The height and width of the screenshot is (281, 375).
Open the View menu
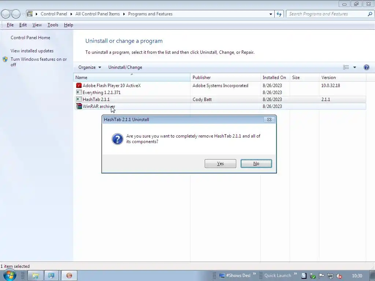pyautogui.click(x=37, y=25)
